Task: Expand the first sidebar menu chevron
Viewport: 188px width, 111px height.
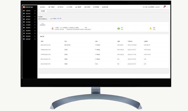Action: pos(35,11)
